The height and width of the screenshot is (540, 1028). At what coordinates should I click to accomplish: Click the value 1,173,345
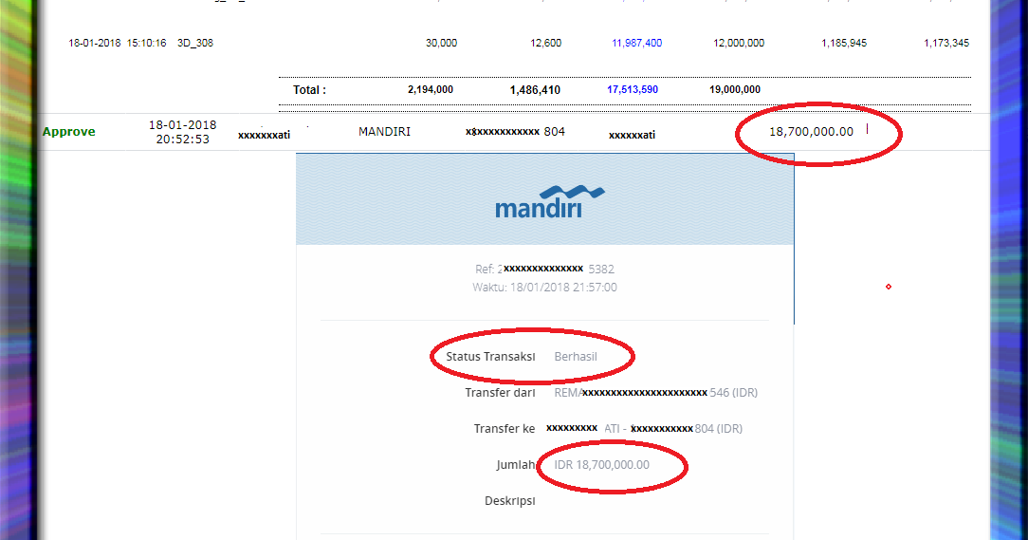[946, 43]
